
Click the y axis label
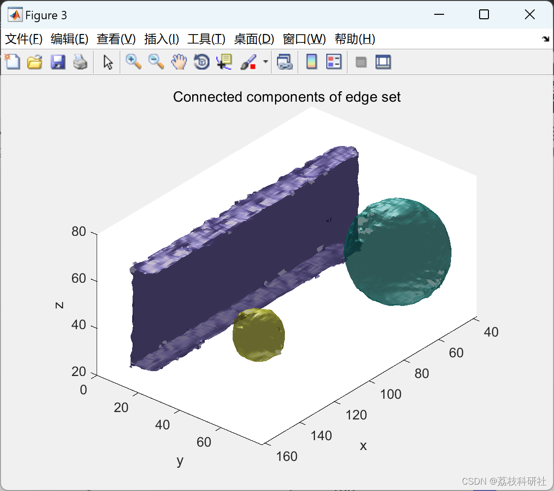180,460
